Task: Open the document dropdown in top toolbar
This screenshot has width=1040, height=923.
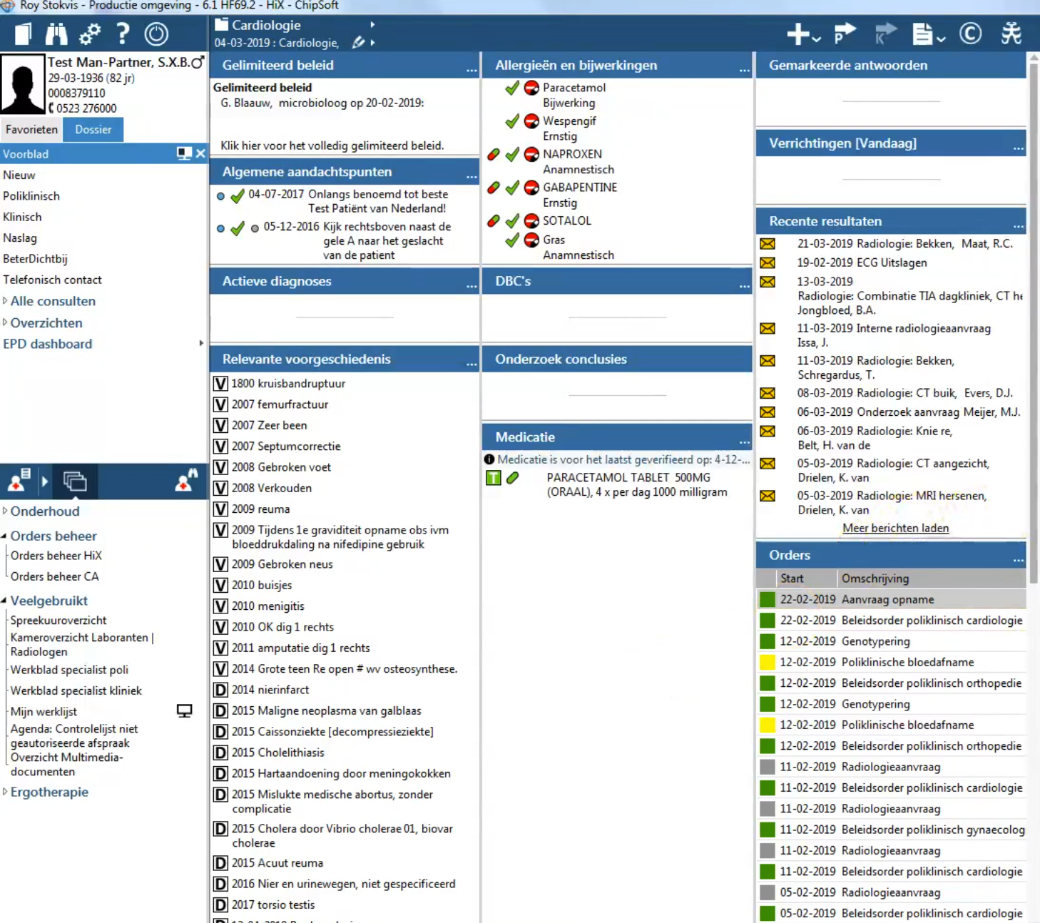Action: [x=929, y=34]
